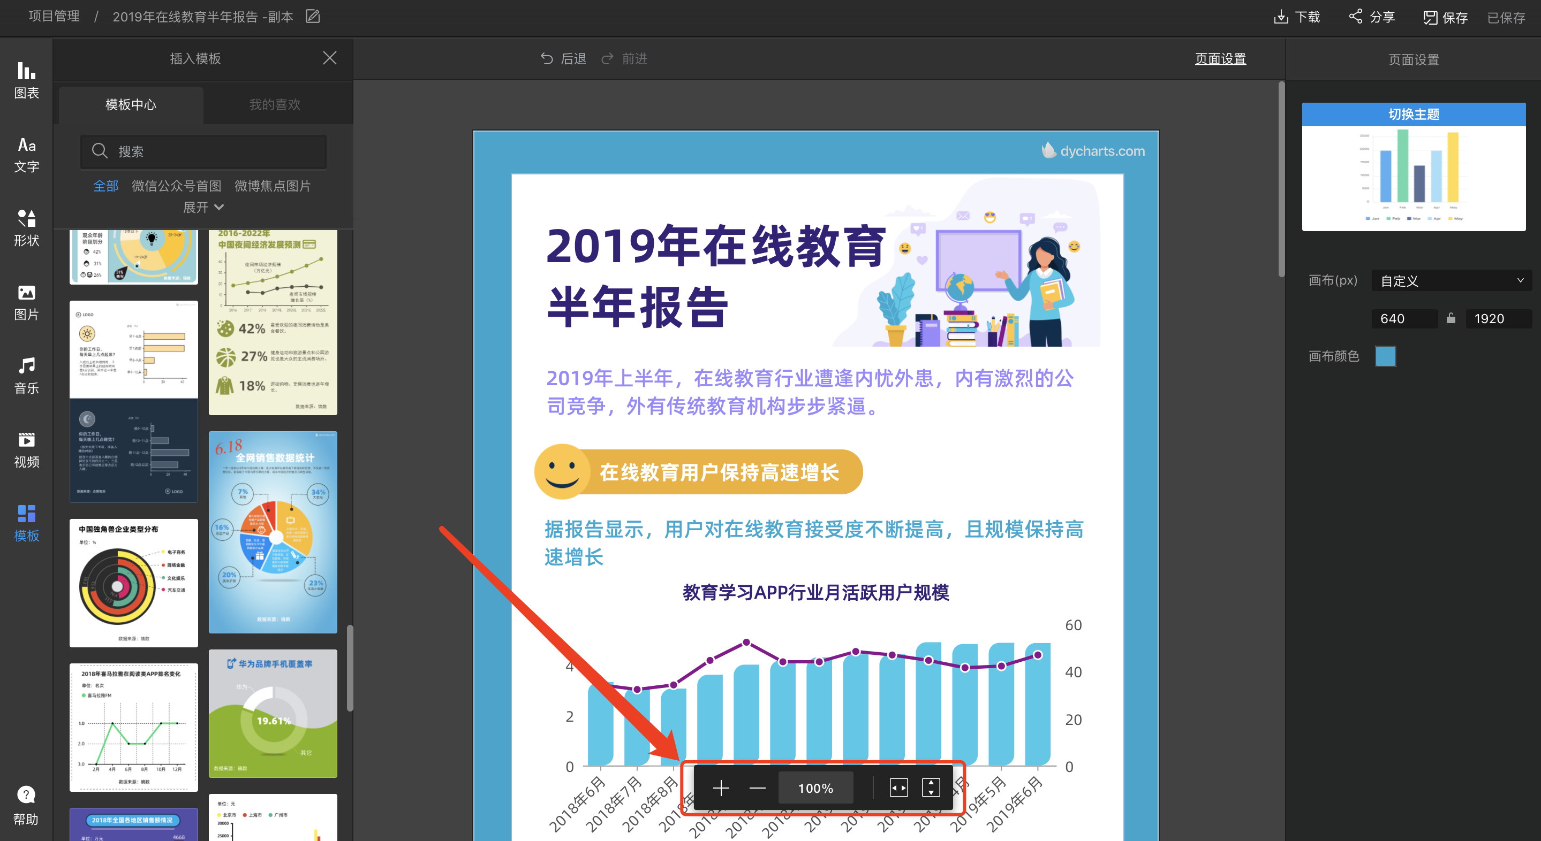Screen dimensions: 1541x841
Task: Click the 分享 share button
Action: (x=1372, y=17)
